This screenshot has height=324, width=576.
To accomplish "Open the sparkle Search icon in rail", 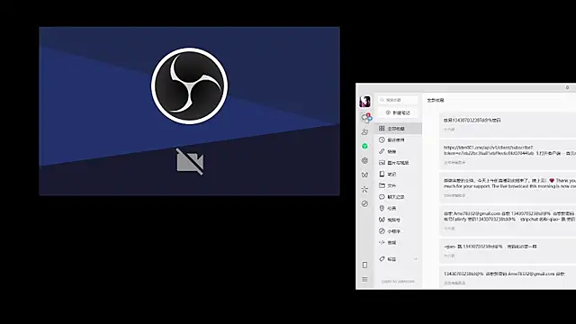I will coord(364,189).
